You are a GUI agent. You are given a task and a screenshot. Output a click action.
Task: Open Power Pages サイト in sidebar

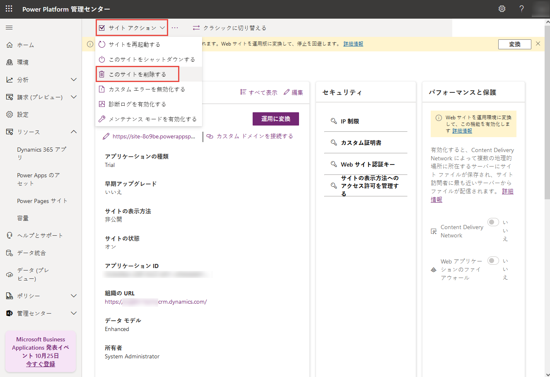(42, 201)
